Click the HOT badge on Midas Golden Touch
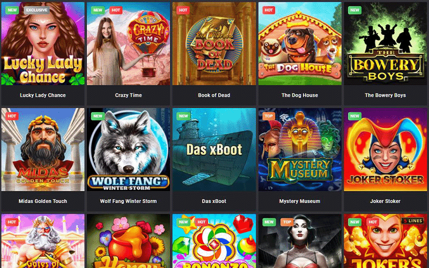Image resolution: width=429 pixels, height=268 pixels. click(x=12, y=116)
